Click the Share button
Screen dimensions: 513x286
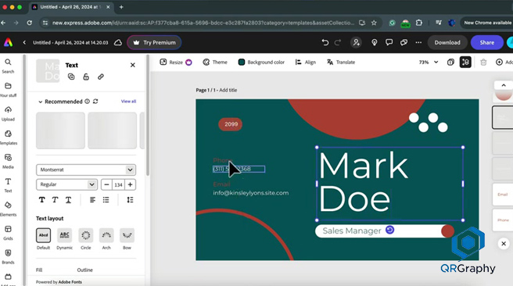(x=487, y=42)
